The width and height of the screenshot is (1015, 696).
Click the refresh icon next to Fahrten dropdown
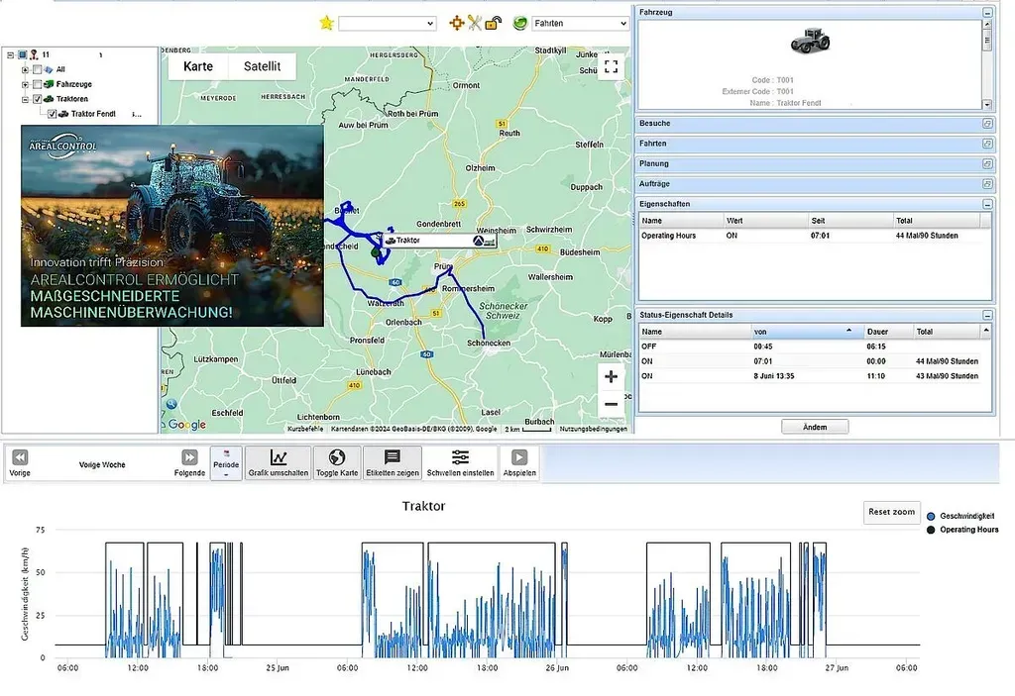[x=519, y=22]
